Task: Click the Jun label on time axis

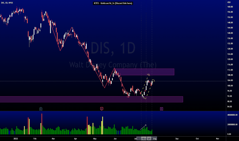Action: pos(115,138)
